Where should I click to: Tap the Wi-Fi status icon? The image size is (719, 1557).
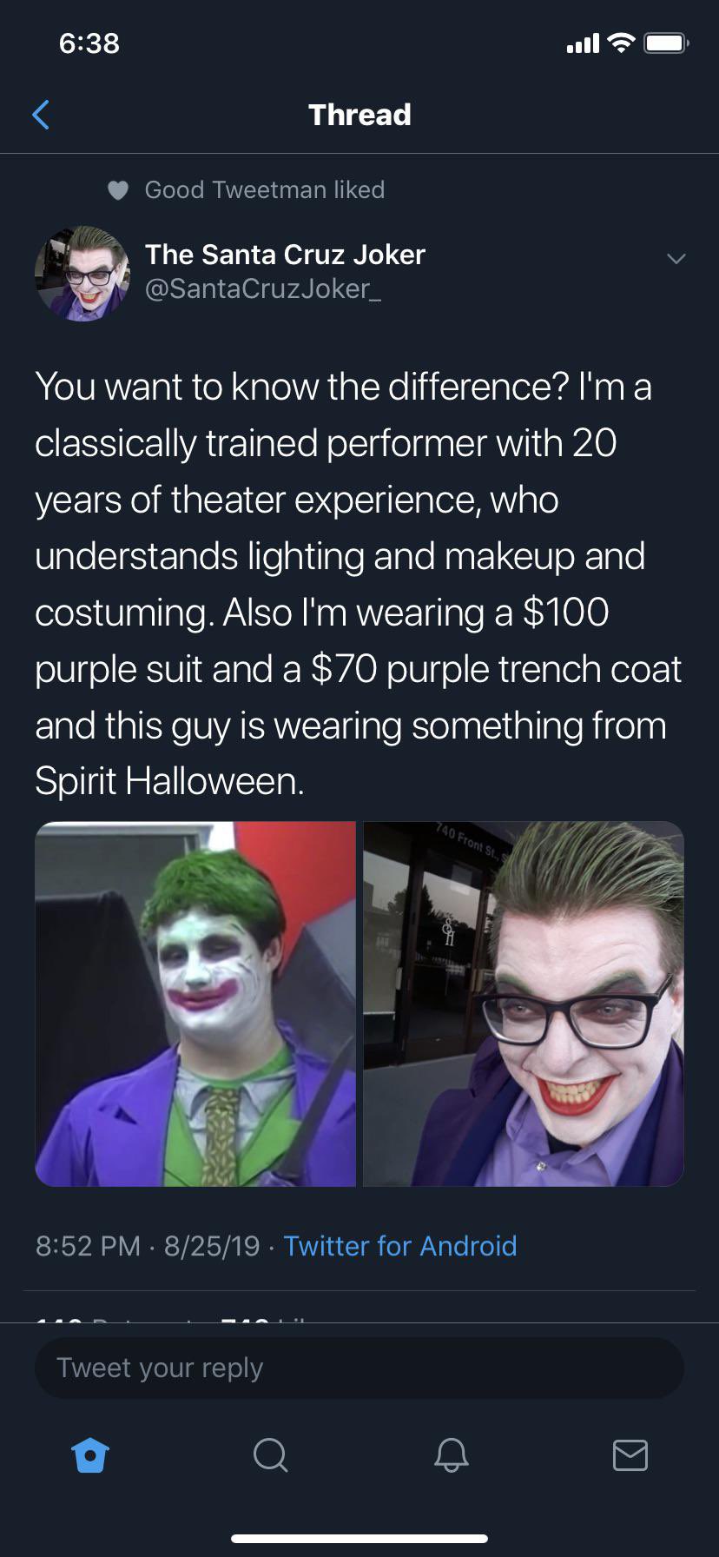click(x=621, y=43)
